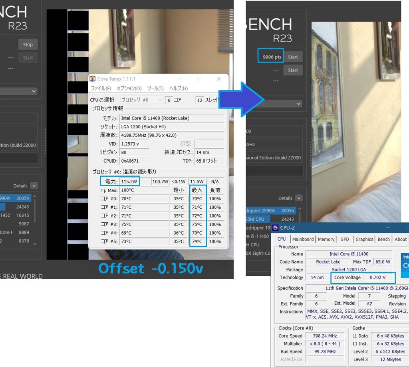Click ranking scroll-up arrow in Cinebench window with Stop button
The width and height of the screenshot is (409, 367).
pos(35,196)
